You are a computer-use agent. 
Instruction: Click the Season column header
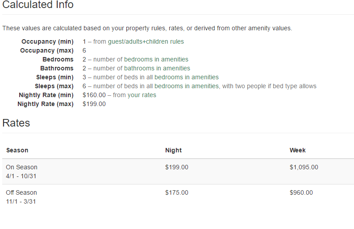pyautogui.click(x=17, y=150)
